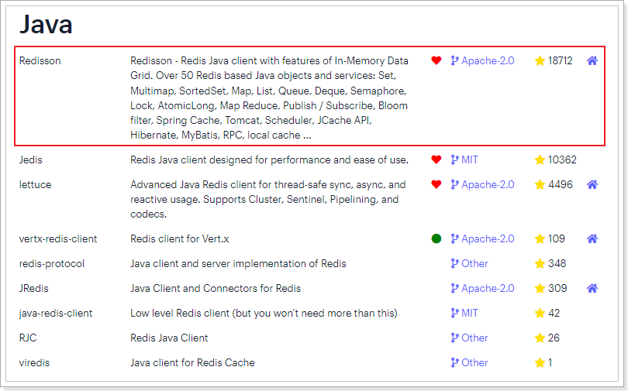
Task: Click the star icon next to 42
Action: tap(540, 313)
